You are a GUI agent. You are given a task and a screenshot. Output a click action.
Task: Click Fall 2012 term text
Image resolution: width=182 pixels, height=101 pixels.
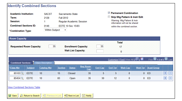tap(63, 18)
